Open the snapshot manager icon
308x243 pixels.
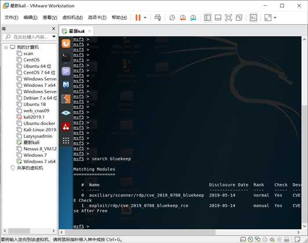(x=193, y=17)
